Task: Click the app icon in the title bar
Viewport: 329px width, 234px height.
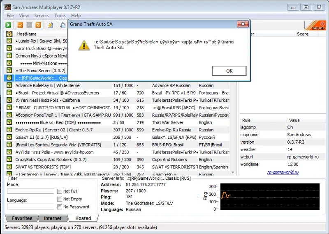Action: pos(8,7)
